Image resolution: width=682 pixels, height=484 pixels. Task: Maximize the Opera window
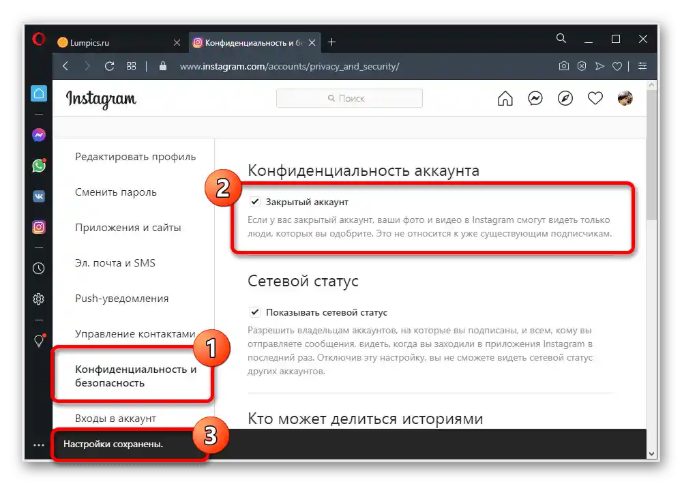click(x=615, y=39)
